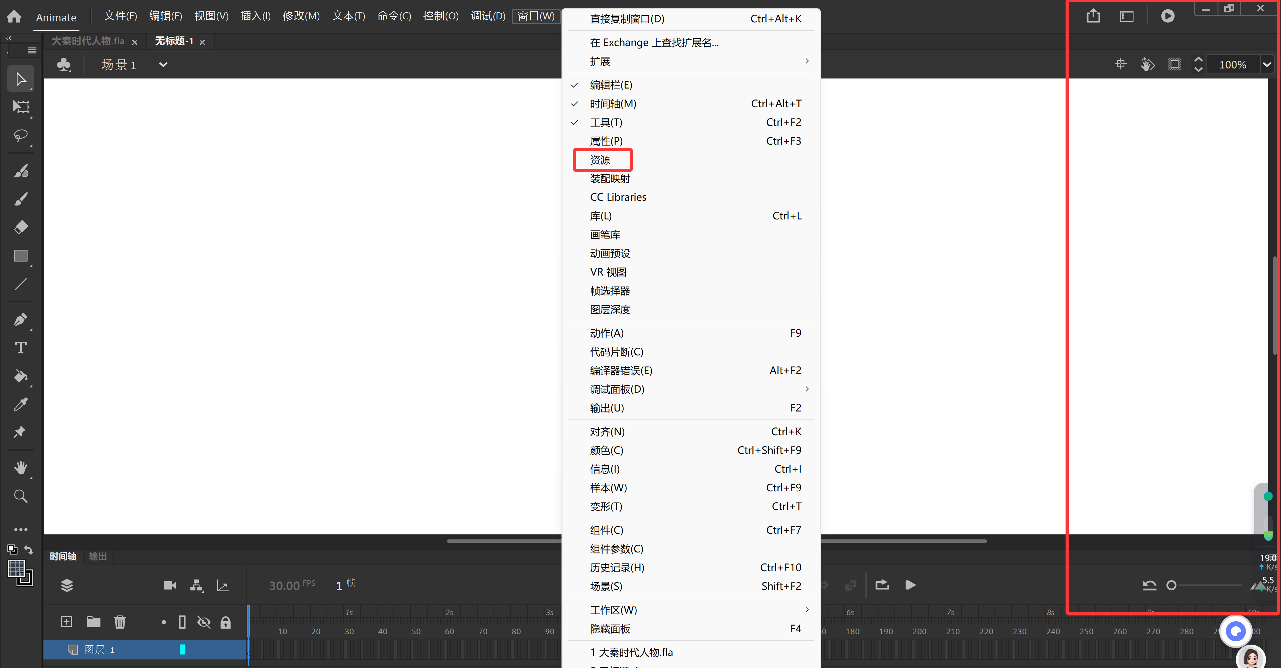1281x668 pixels.
Task: Open the 100% zoom dropdown
Action: click(x=1267, y=65)
